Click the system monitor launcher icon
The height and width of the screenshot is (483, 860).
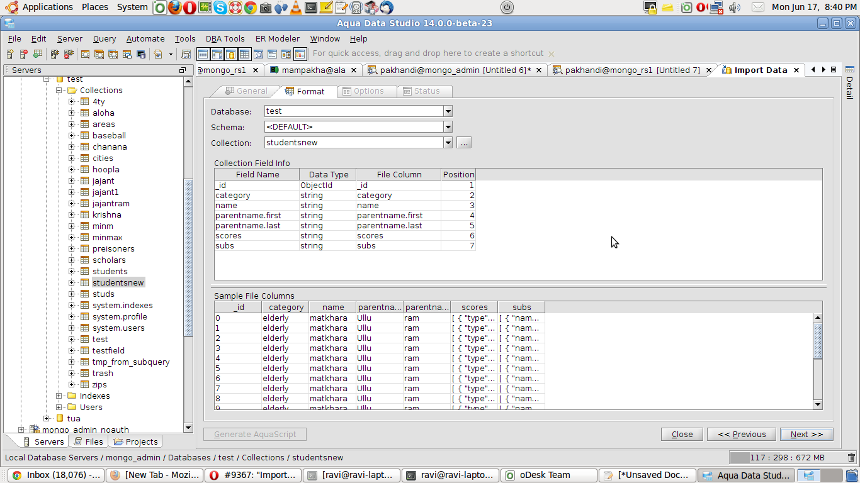click(x=205, y=8)
